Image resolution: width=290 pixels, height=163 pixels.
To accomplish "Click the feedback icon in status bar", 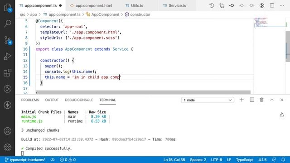I will pos(274,160).
